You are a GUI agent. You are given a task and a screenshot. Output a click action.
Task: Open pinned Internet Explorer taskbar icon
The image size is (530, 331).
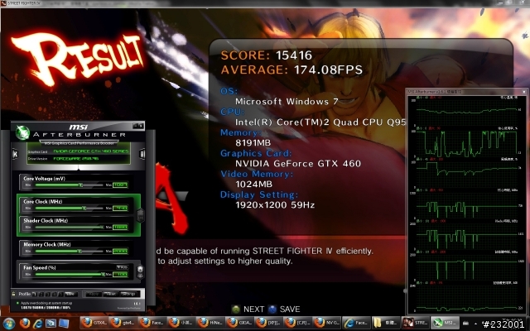[38, 324]
